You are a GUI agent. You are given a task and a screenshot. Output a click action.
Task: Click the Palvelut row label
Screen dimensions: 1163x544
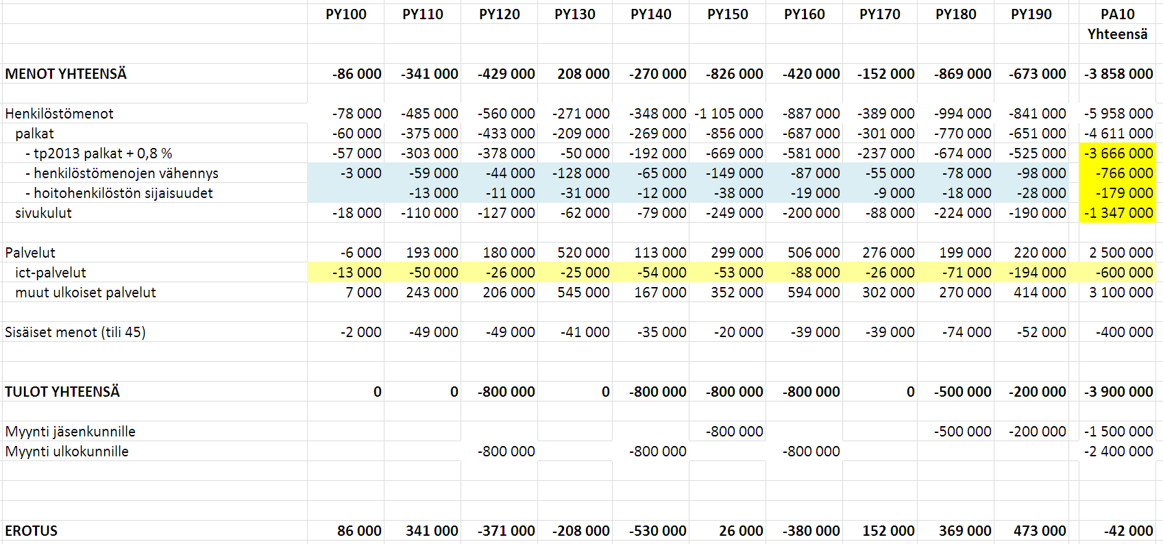pyautogui.click(x=30, y=253)
